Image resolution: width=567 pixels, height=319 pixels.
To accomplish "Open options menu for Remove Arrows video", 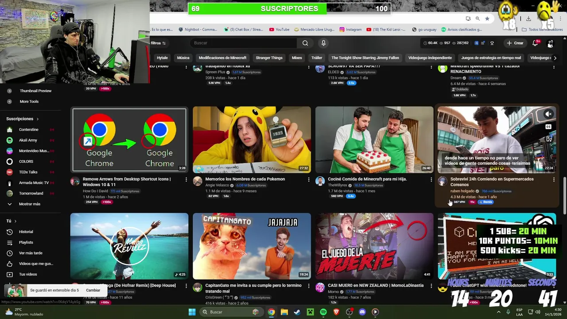I will (186, 179).
